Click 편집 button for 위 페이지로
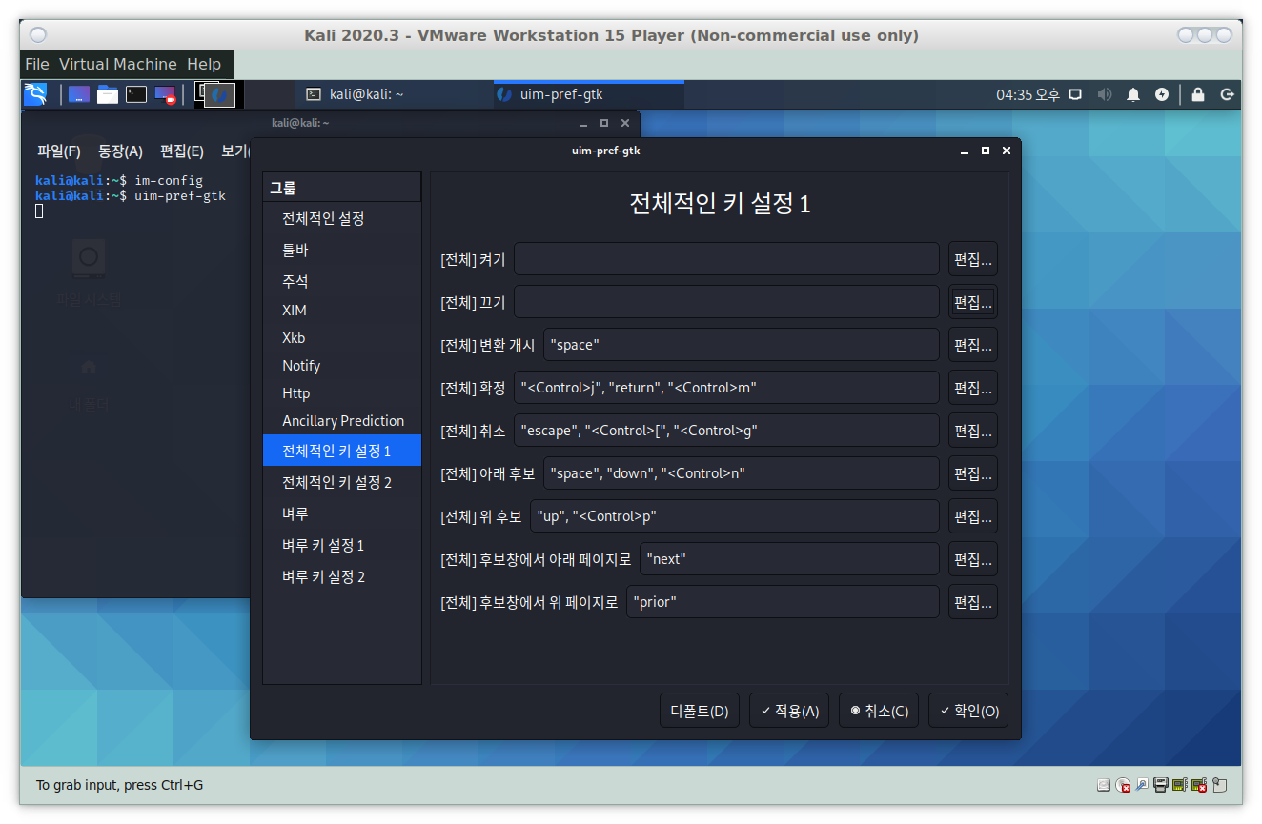This screenshot has width=1262, height=824. click(x=973, y=602)
